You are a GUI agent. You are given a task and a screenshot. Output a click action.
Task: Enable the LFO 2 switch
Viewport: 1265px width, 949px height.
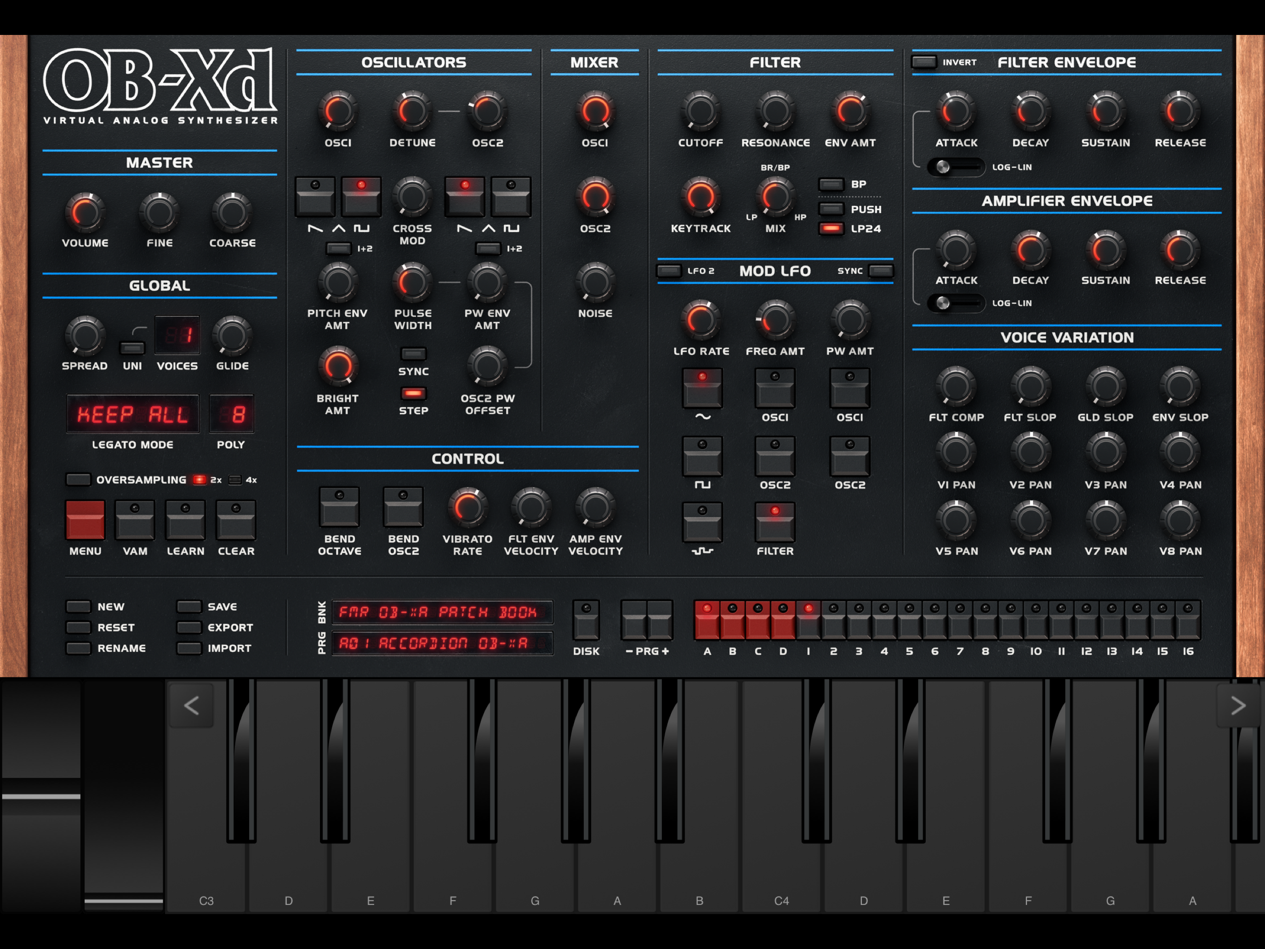pyautogui.click(x=669, y=270)
